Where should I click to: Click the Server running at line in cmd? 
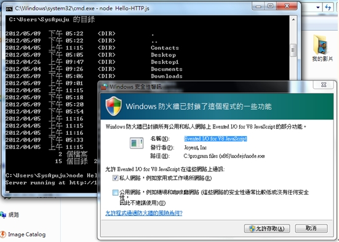click(51, 183)
